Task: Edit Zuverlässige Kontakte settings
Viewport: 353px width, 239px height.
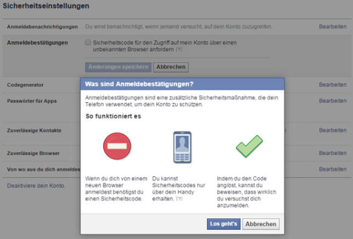Action: [x=333, y=130]
